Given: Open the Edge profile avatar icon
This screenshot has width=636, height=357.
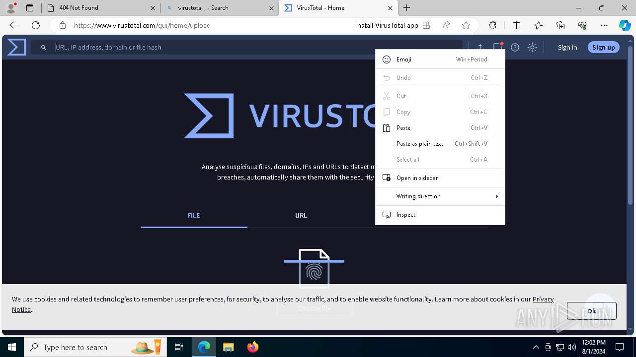Looking at the screenshot, I should (x=11, y=7).
